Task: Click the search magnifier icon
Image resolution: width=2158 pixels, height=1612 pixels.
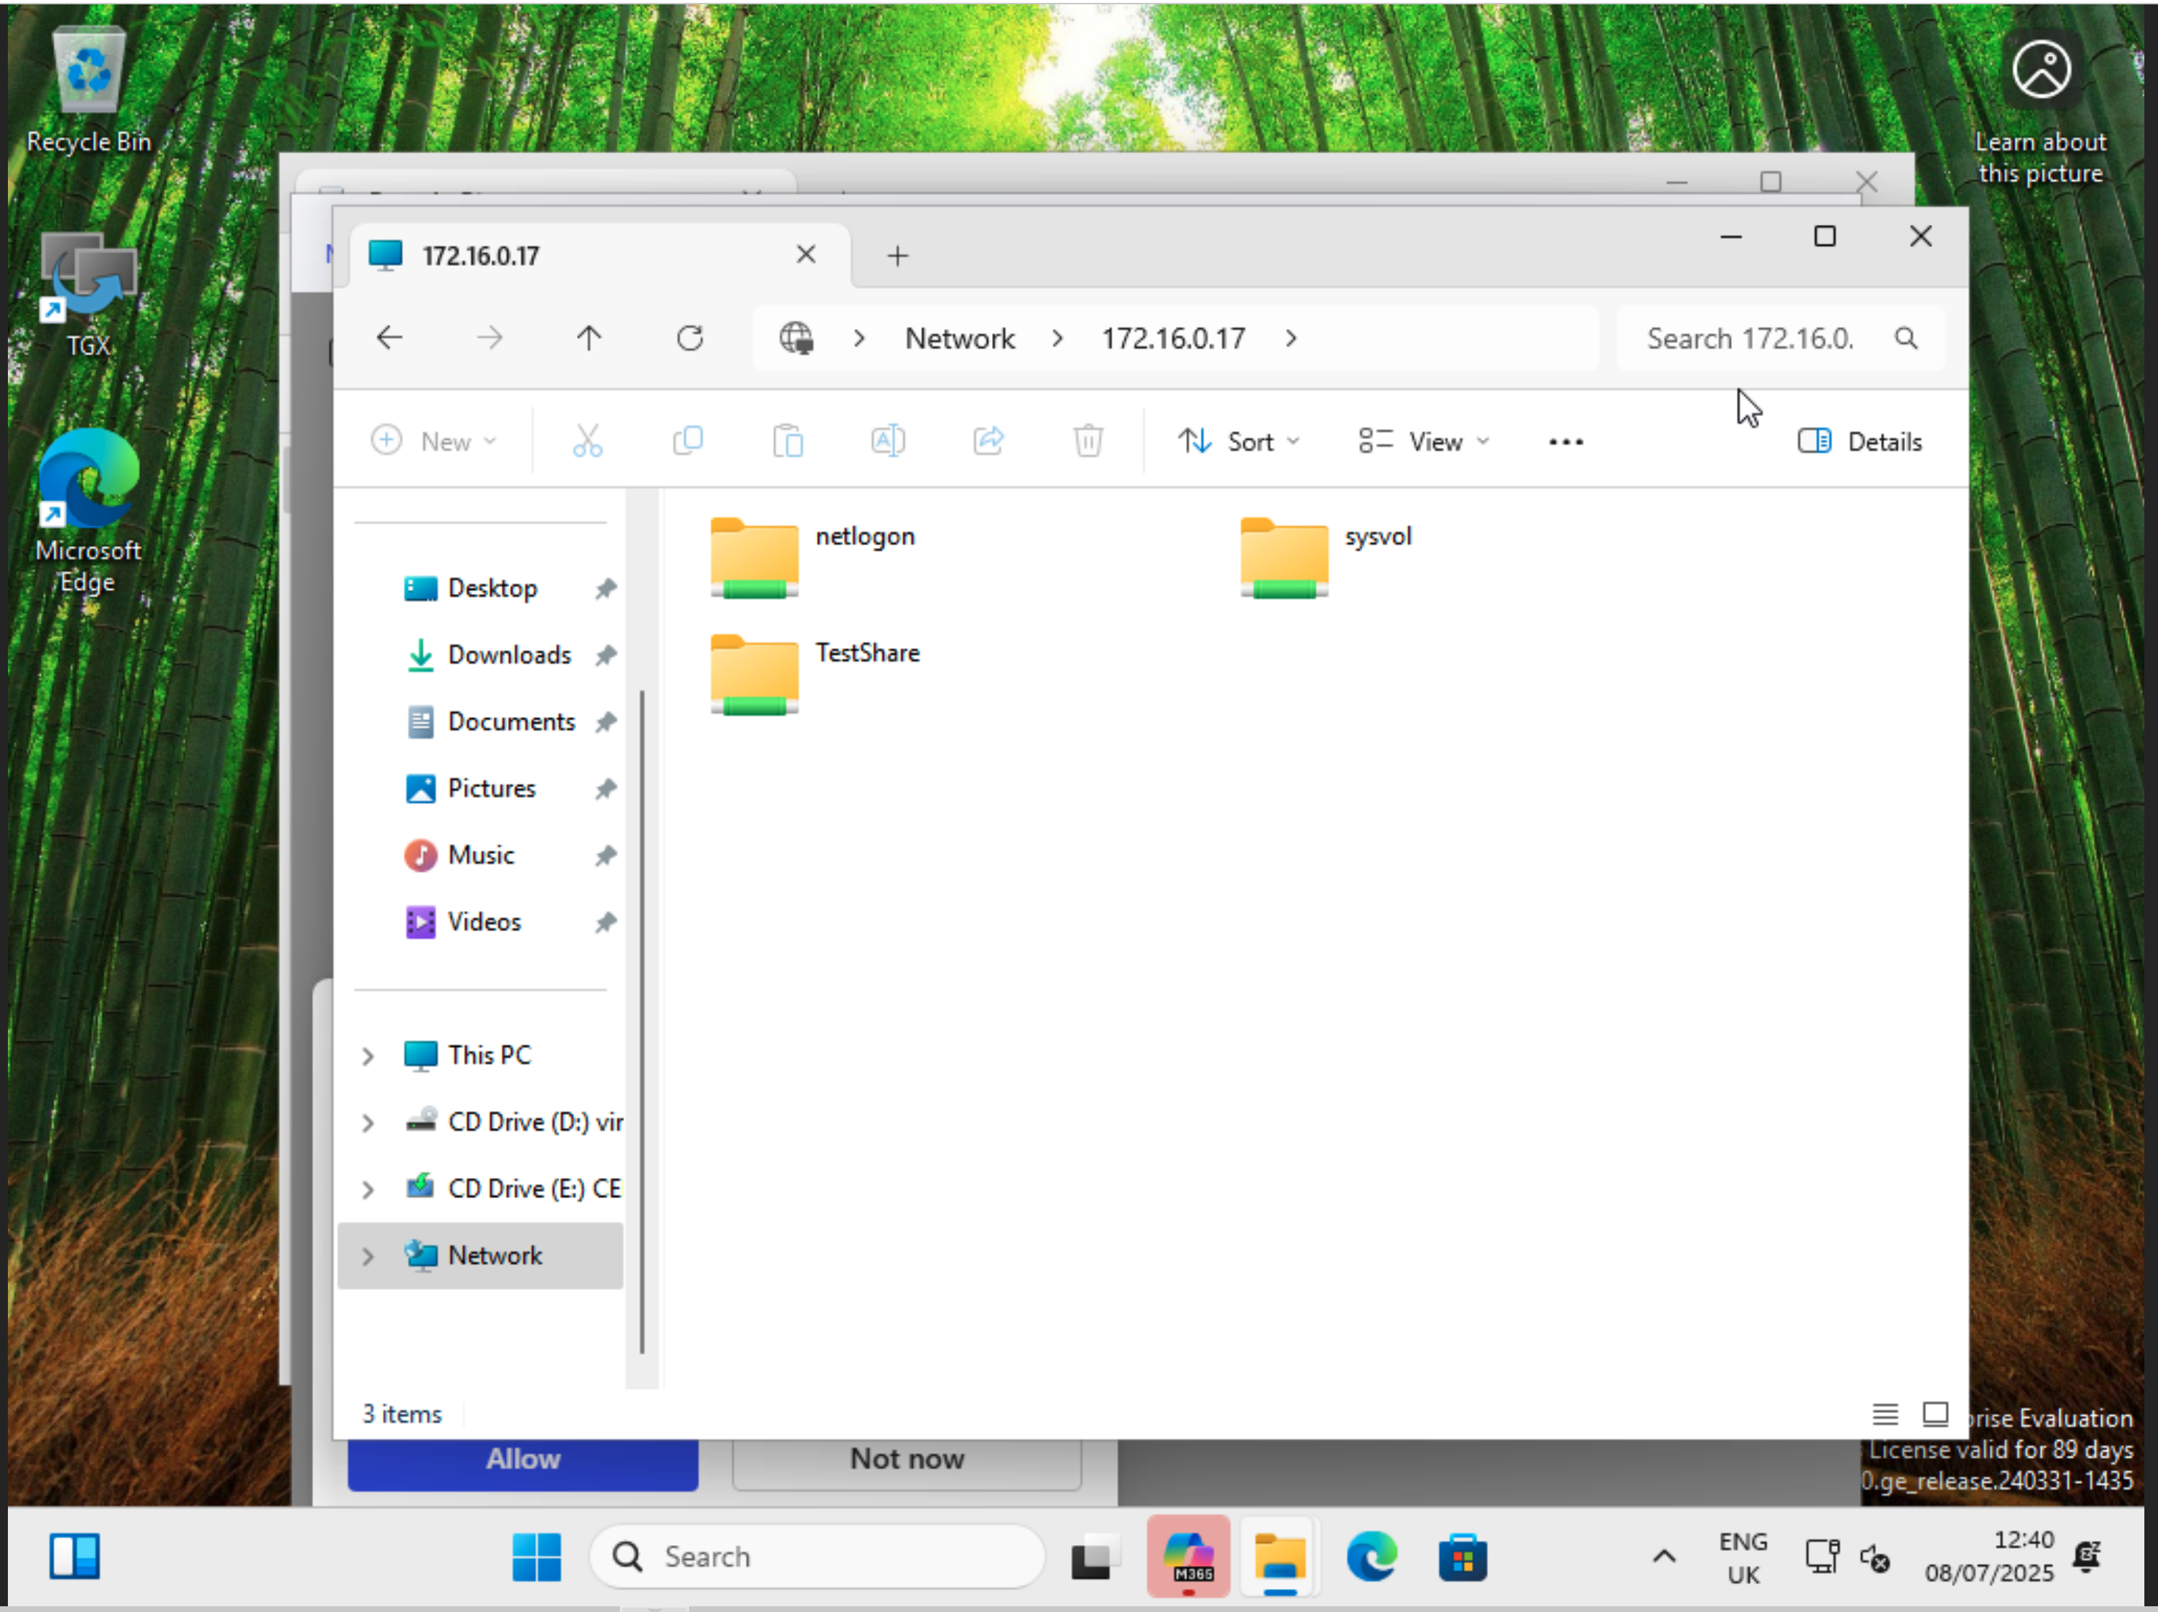Action: point(1905,338)
